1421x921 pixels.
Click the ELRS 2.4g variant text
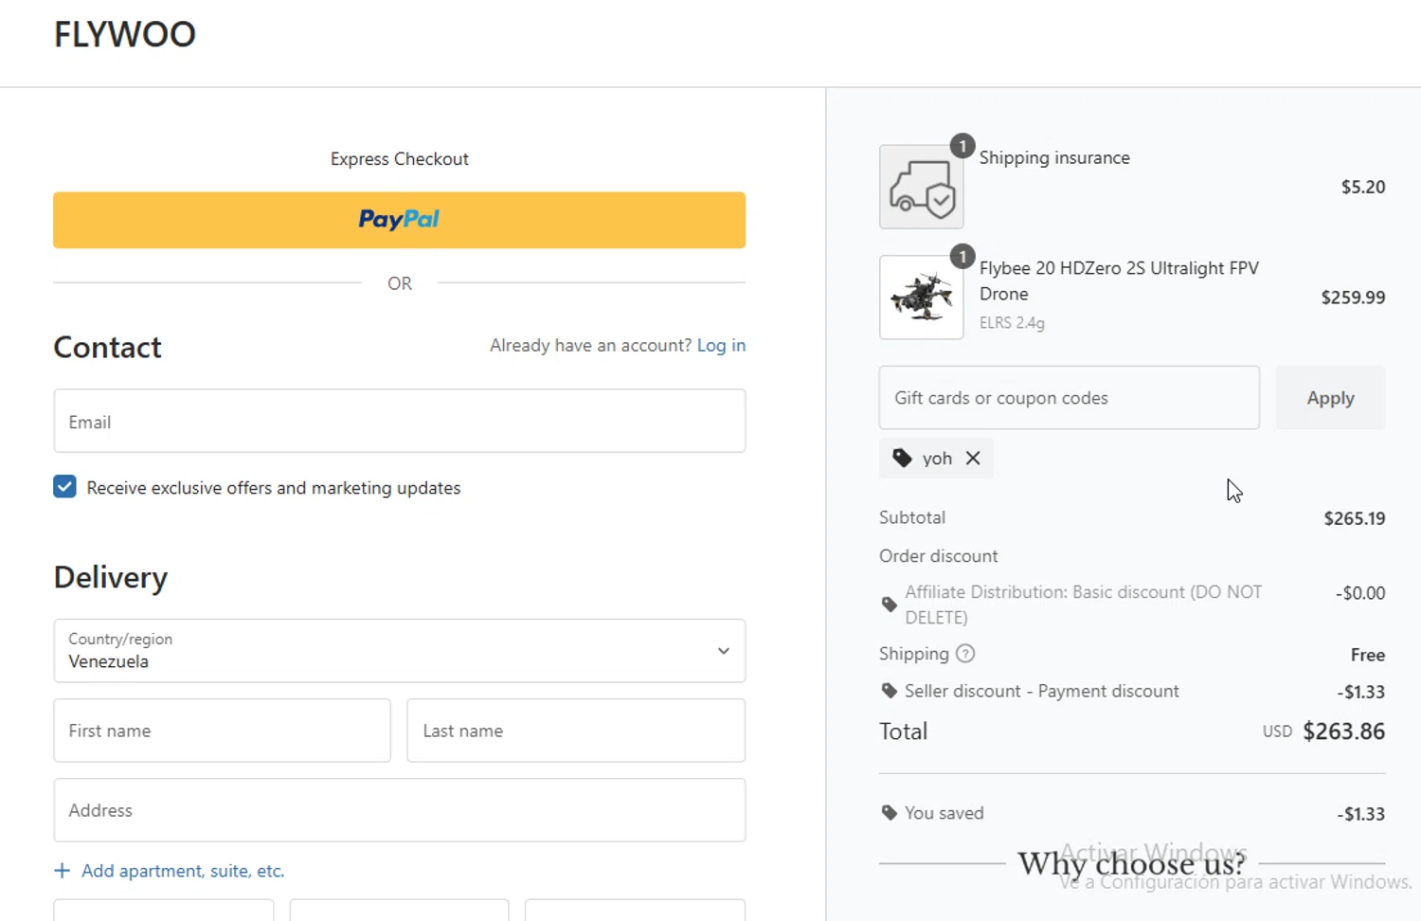click(1012, 323)
